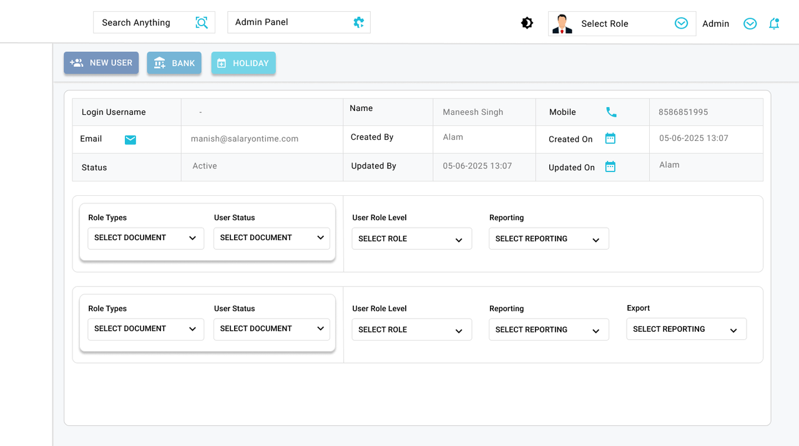Viewport: 799px width, 446px height.
Task: Expand the Select Role dropdown
Action: 680,23
